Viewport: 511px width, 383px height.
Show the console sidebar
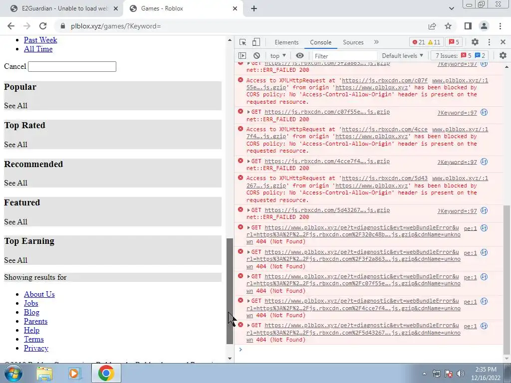[242, 56]
